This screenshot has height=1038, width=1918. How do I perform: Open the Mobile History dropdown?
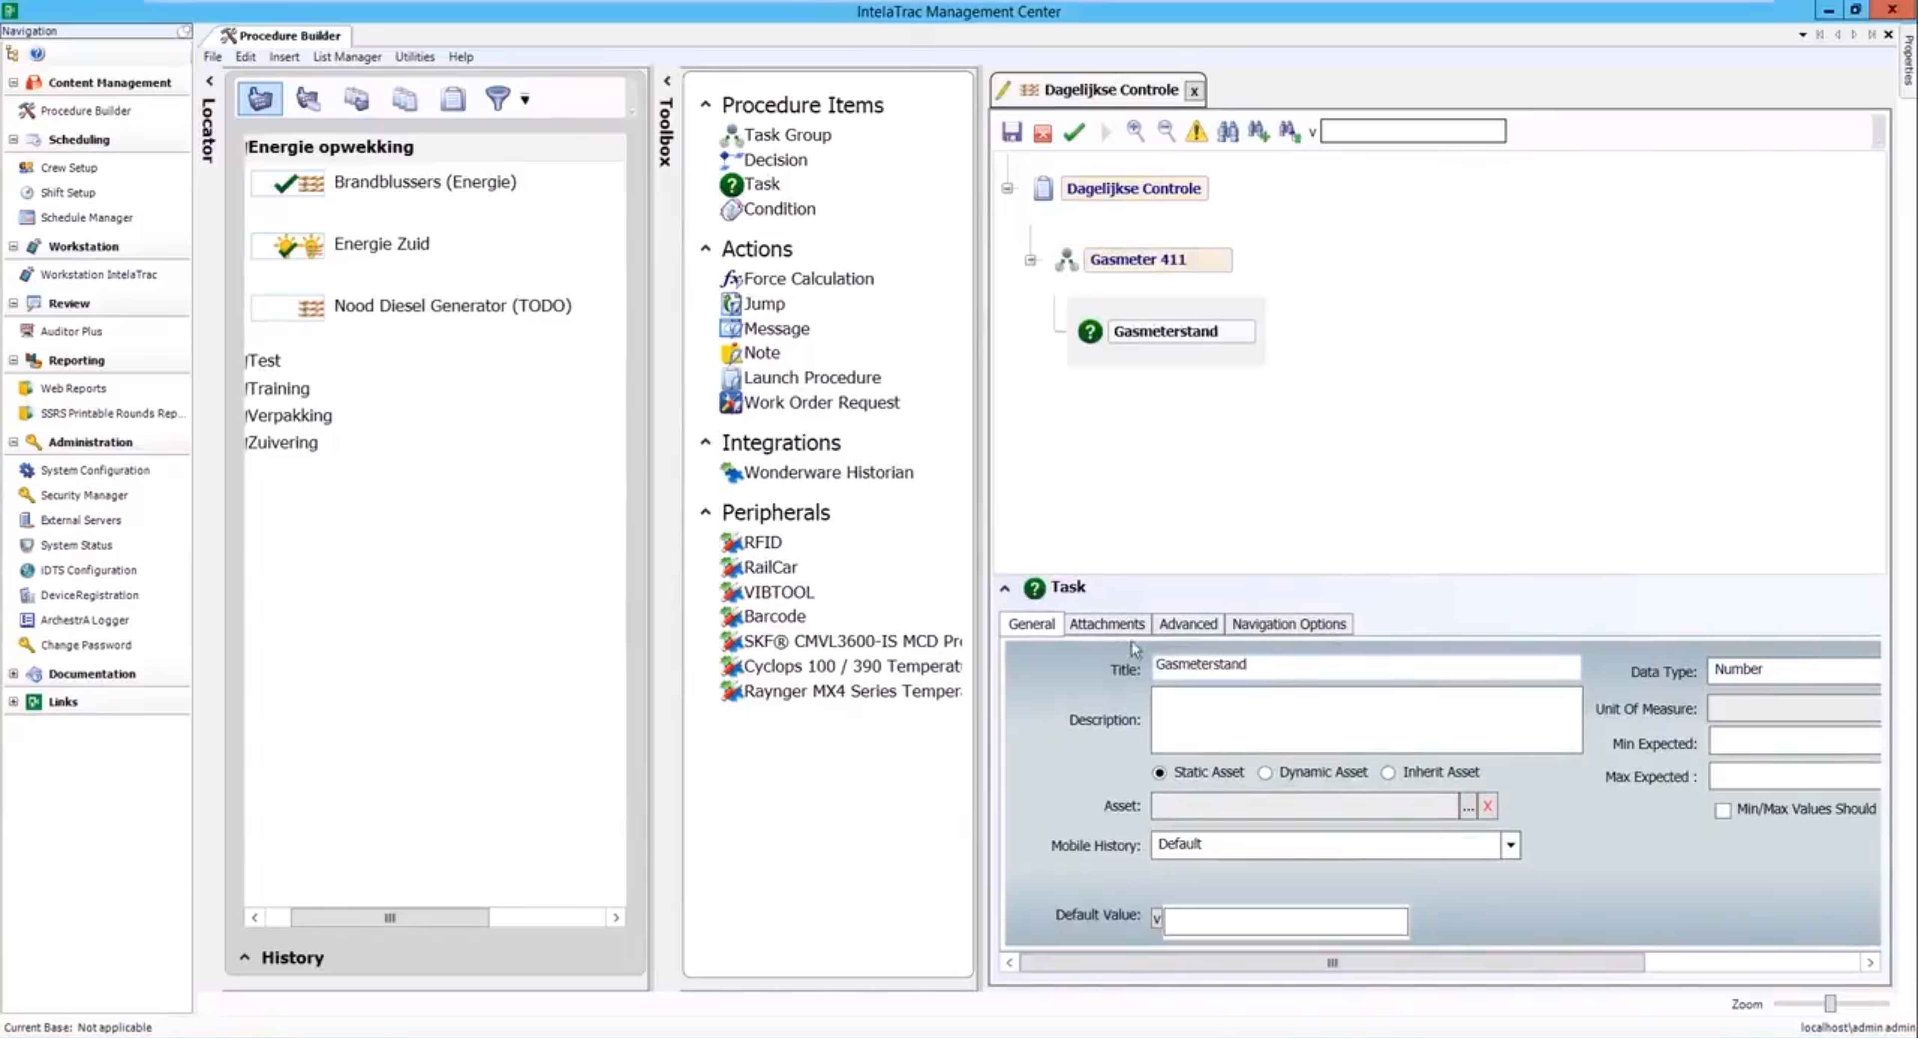1510,845
